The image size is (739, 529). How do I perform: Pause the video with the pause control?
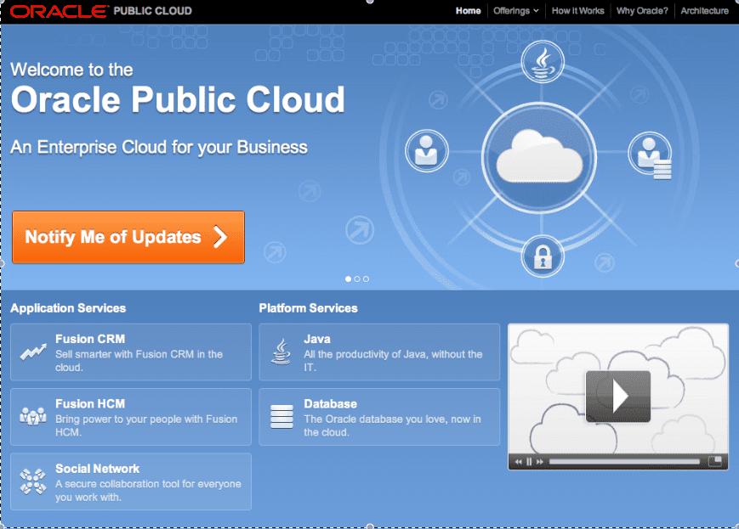click(529, 462)
